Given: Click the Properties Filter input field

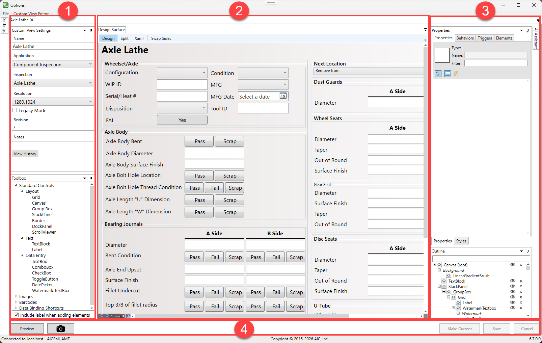Looking at the screenshot, I should (x=496, y=63).
